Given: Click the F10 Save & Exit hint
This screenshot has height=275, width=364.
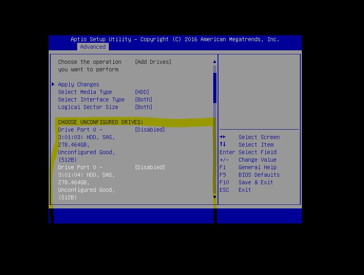Looking at the screenshot, I should click(x=246, y=182).
